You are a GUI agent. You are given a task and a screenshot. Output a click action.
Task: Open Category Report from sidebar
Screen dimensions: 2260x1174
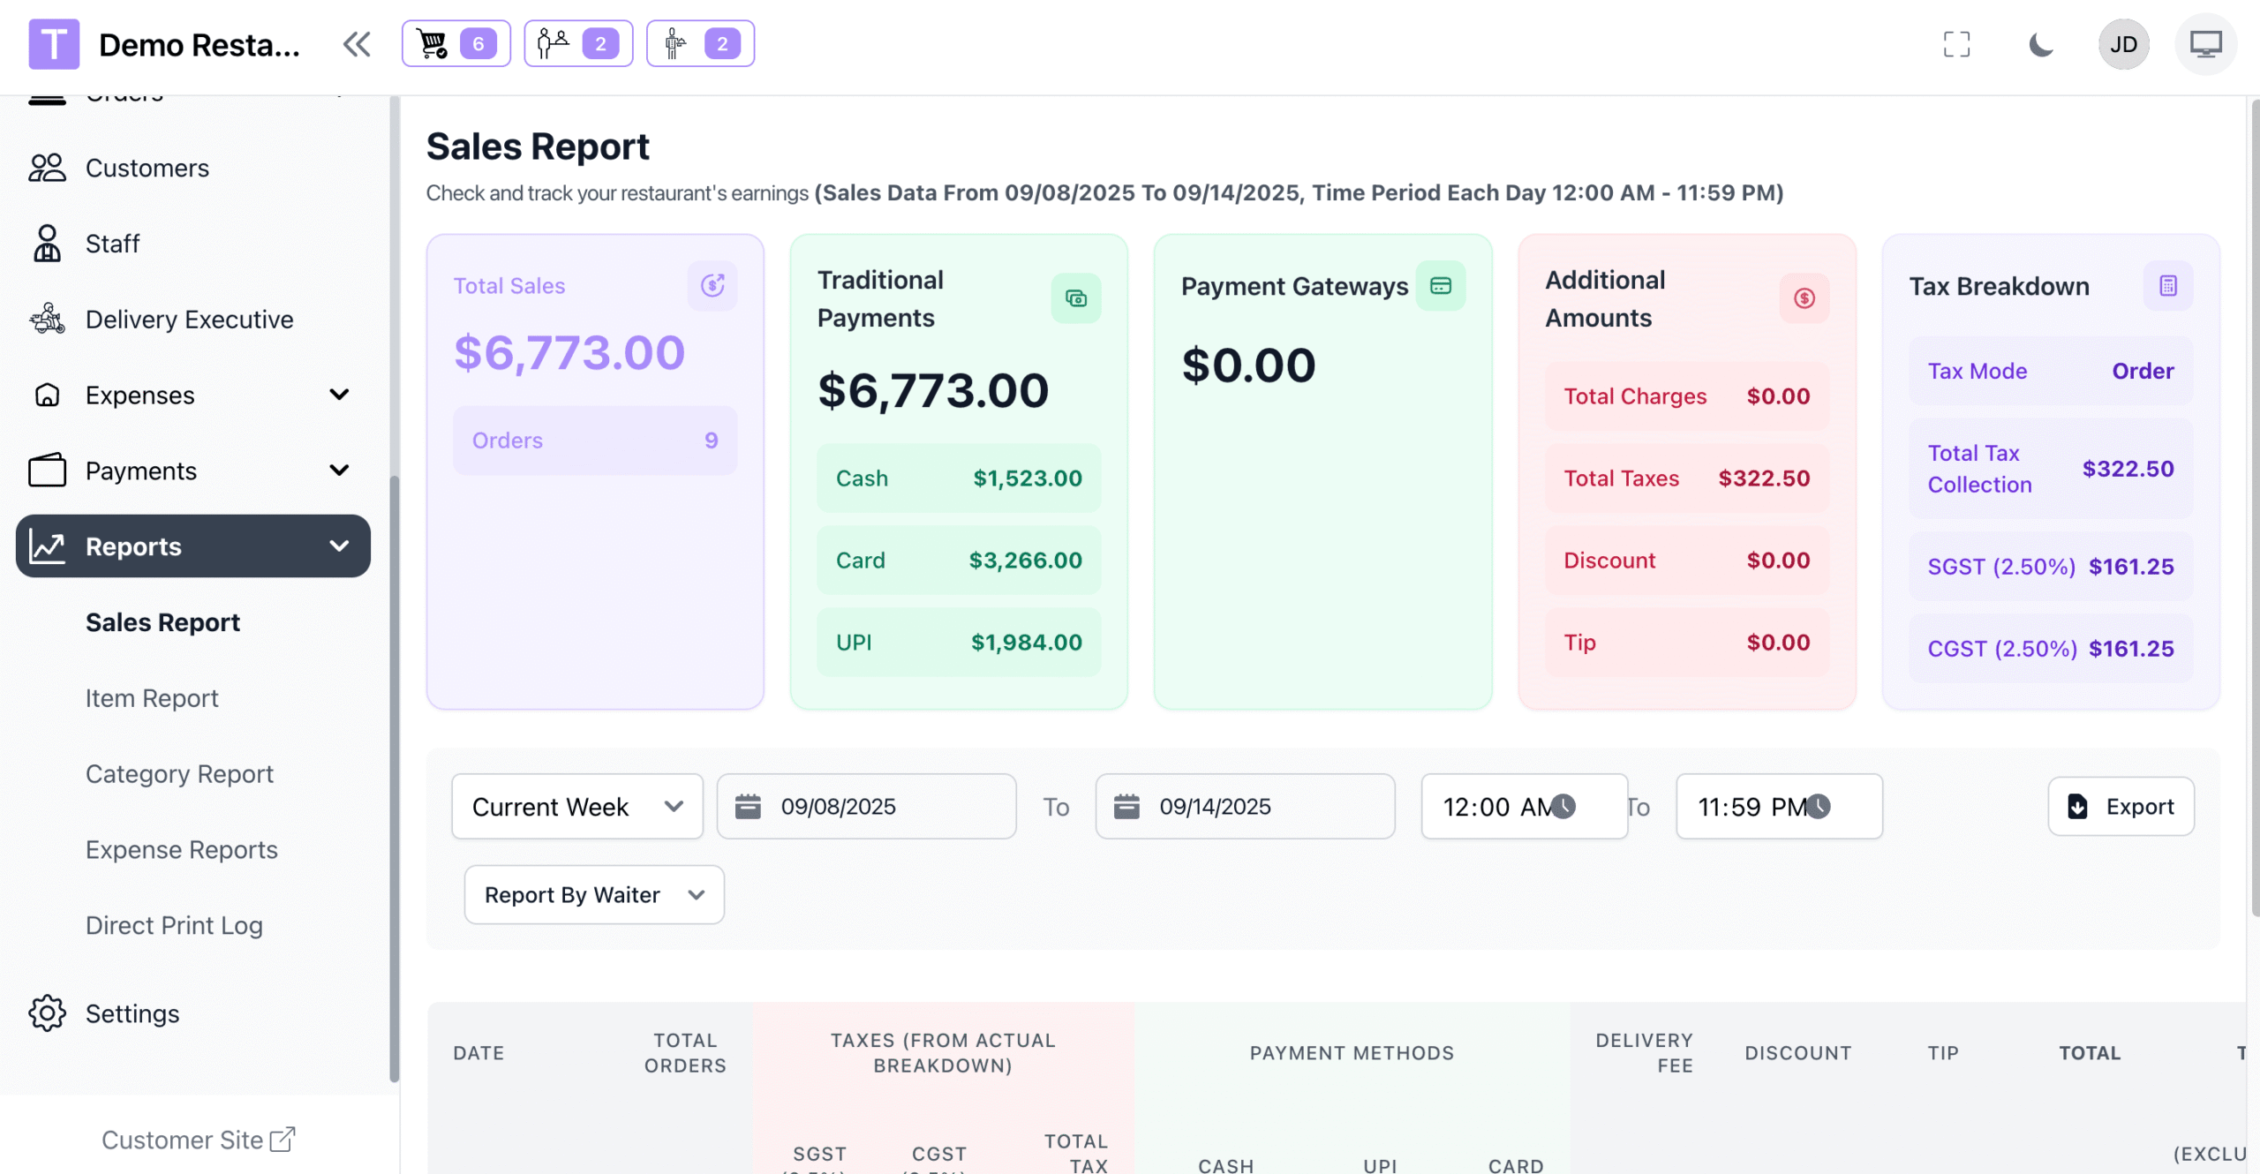click(179, 773)
